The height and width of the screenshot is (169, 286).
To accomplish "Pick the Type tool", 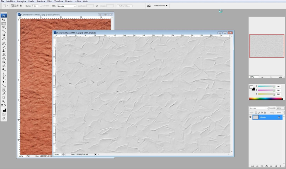I will coord(4,78).
